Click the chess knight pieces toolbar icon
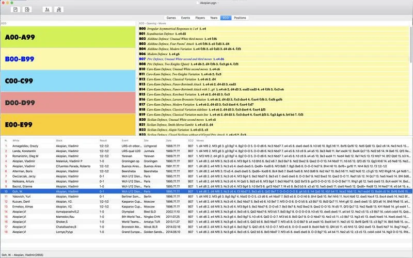 click(59, 9)
